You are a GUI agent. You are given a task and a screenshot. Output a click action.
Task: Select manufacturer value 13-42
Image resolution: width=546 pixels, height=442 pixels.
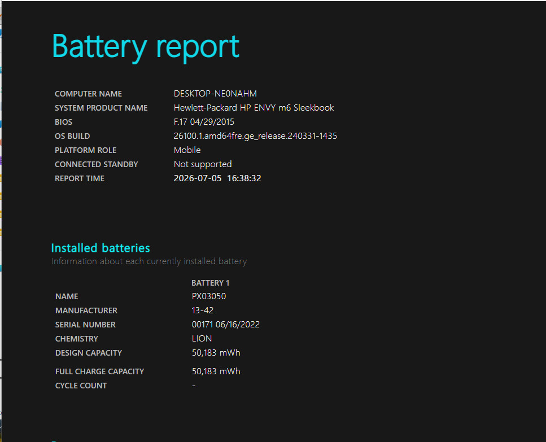(202, 310)
